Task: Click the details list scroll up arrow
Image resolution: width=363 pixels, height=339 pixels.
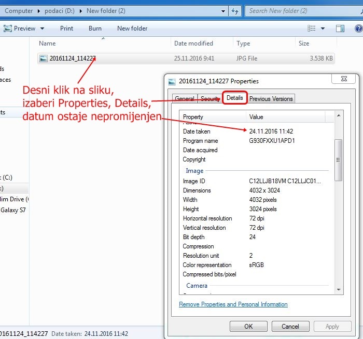Action: [339, 115]
